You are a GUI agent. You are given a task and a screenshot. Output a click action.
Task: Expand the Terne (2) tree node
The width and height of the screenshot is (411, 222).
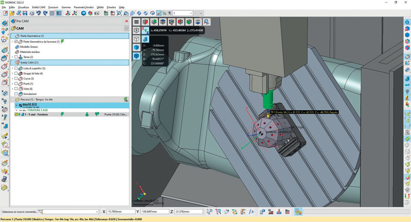[x=12, y=57]
